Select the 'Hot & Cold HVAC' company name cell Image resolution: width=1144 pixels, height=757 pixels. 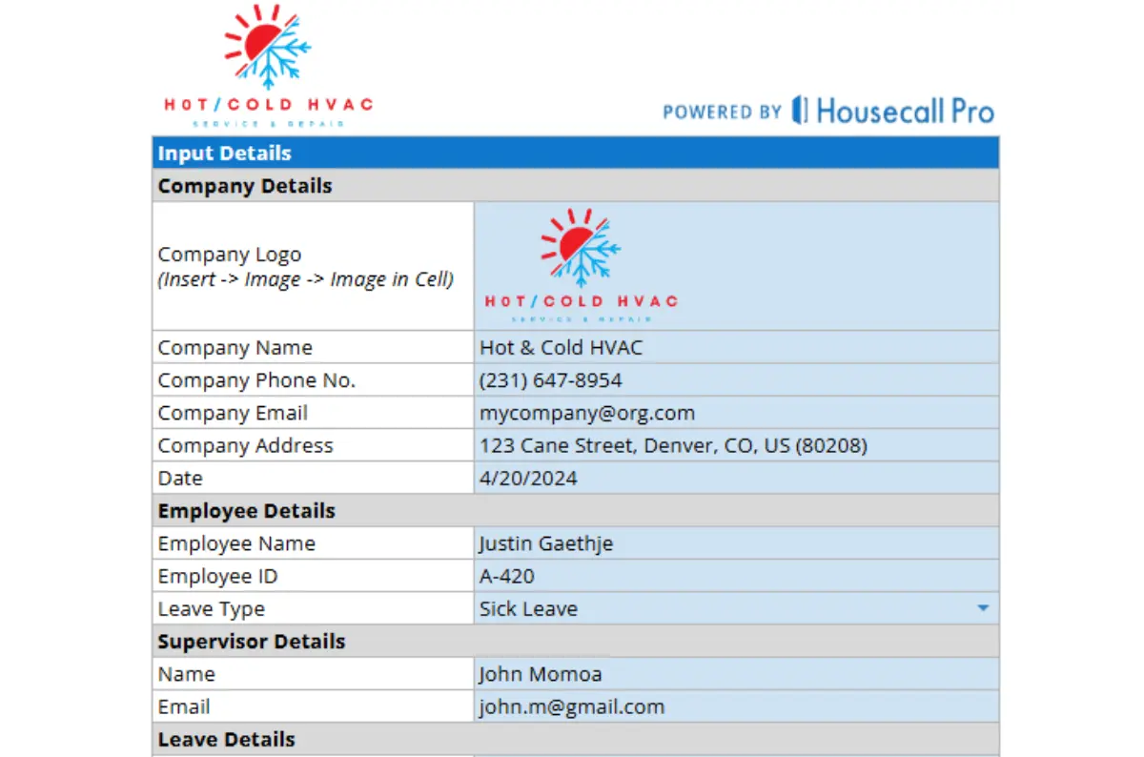[736, 347]
